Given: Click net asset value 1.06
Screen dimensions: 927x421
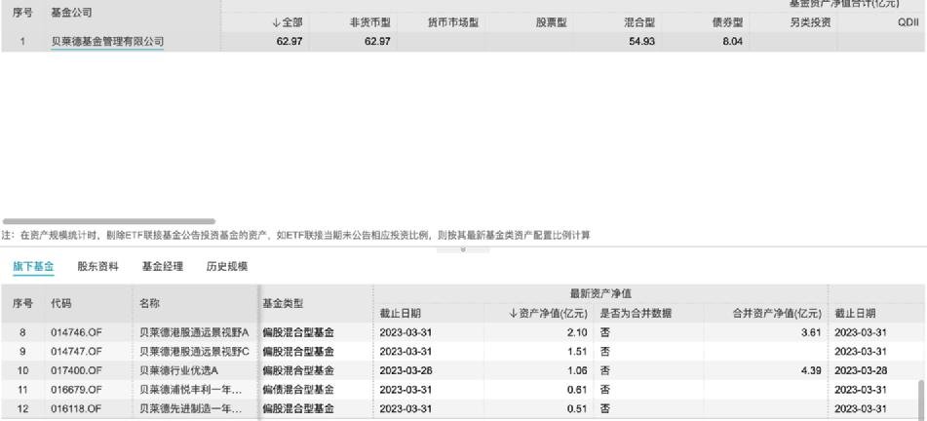Looking at the screenshot, I should pos(578,370).
